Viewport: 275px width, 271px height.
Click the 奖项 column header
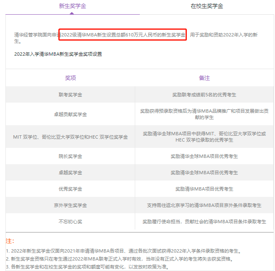click(x=71, y=78)
